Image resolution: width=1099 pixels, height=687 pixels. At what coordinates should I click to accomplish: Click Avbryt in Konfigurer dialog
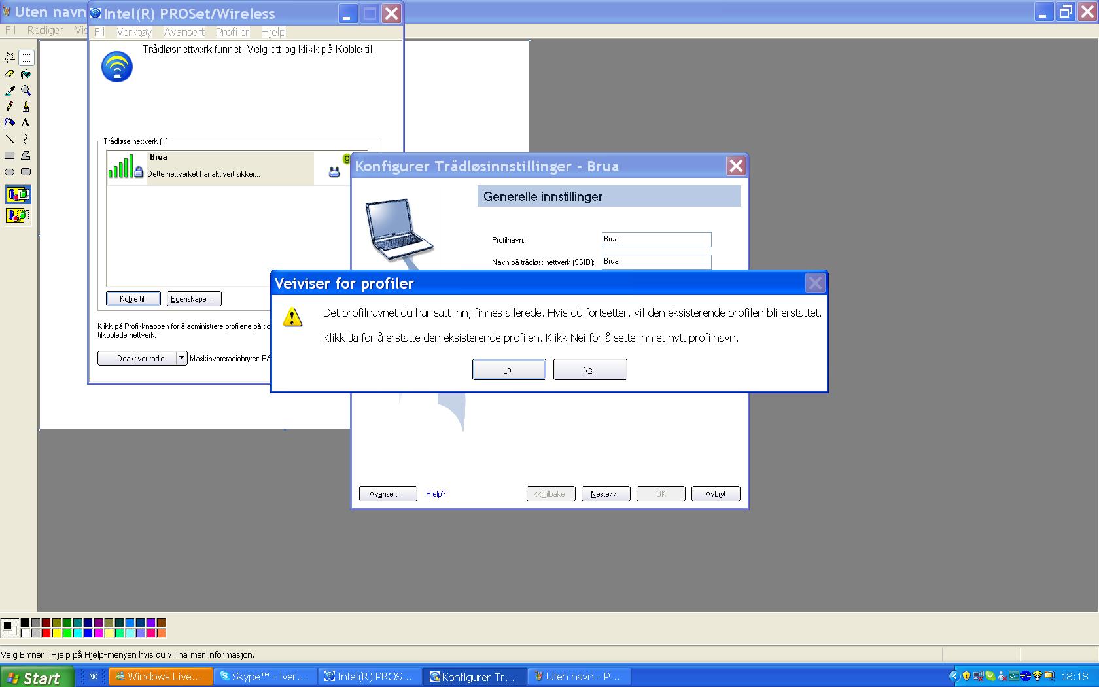[x=716, y=494]
